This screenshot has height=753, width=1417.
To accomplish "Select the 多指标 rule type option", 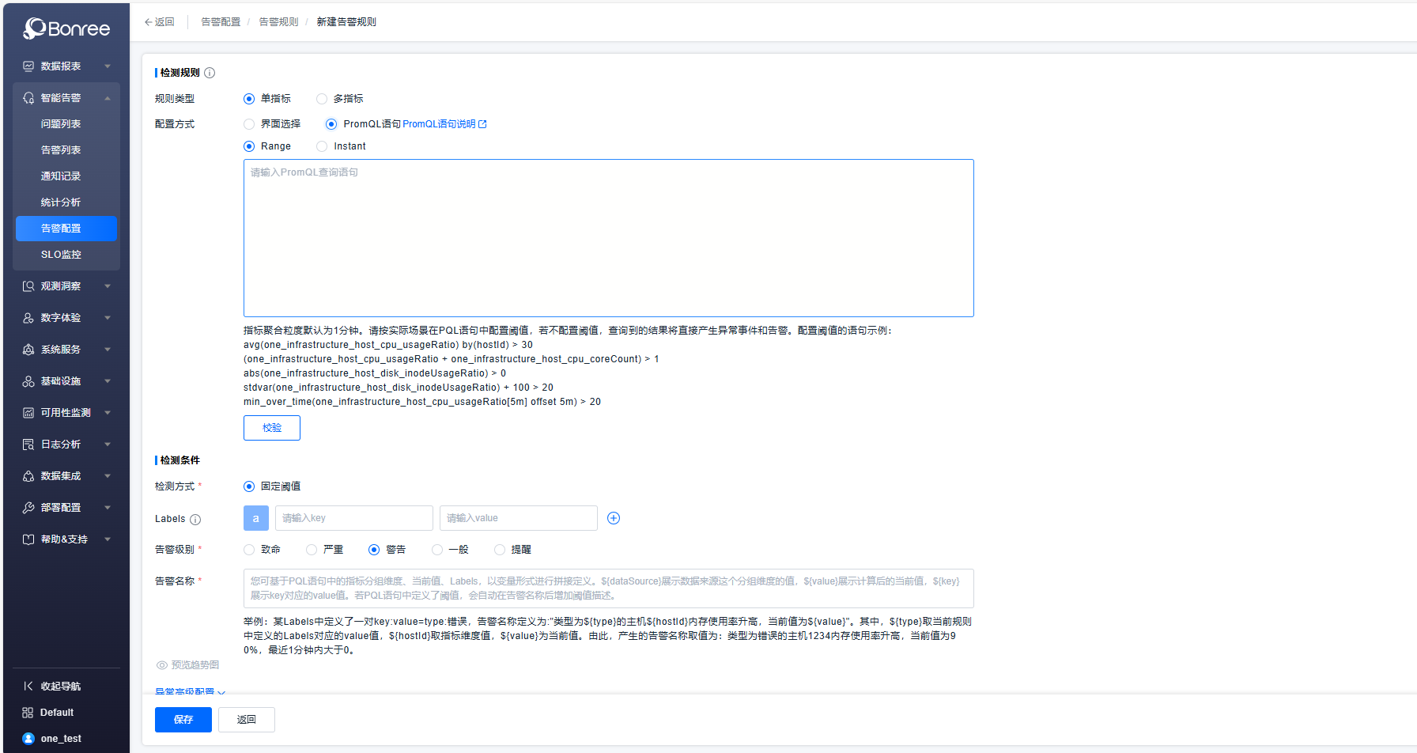I will tap(322, 98).
